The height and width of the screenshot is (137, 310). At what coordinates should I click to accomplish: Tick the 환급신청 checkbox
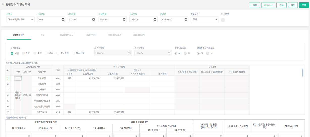coord(73,53)
